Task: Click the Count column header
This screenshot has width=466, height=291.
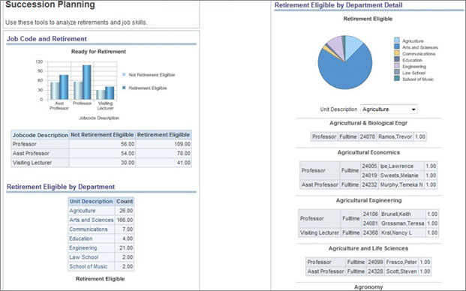Action: 125,201
